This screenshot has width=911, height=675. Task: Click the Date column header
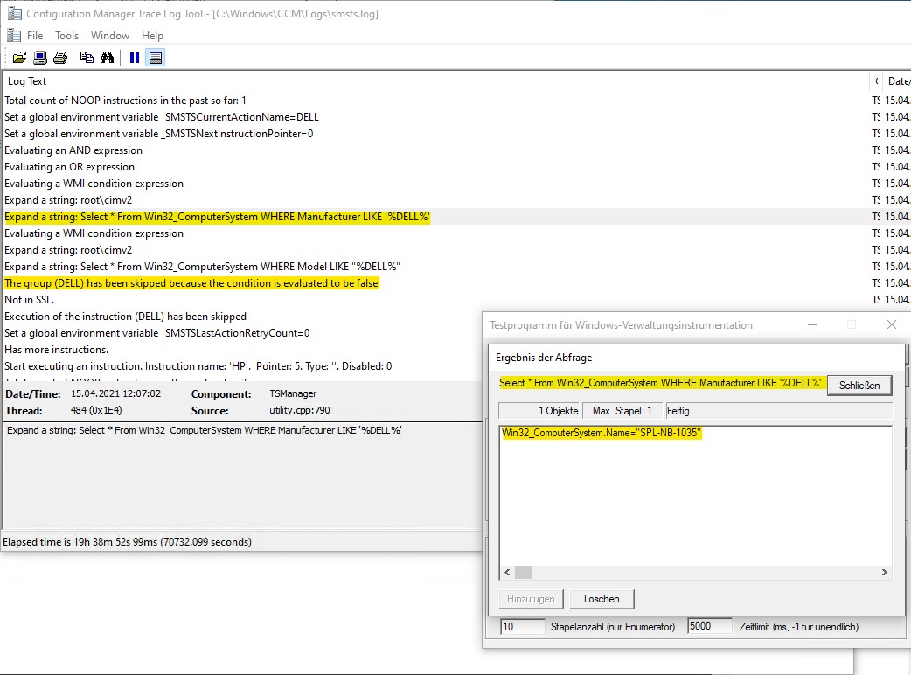(x=896, y=81)
